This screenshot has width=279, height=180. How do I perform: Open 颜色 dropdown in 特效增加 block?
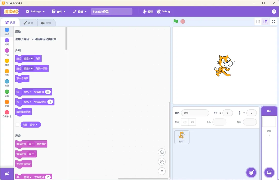[x=28, y=92]
